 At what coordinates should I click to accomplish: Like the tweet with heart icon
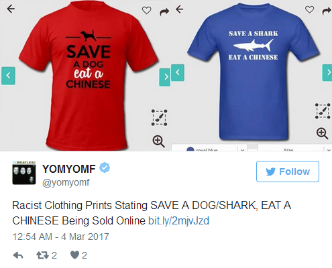[x=74, y=255]
